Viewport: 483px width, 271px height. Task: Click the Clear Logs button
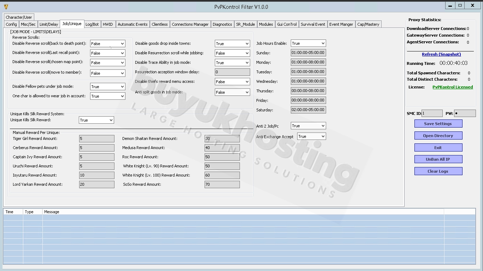point(438,171)
